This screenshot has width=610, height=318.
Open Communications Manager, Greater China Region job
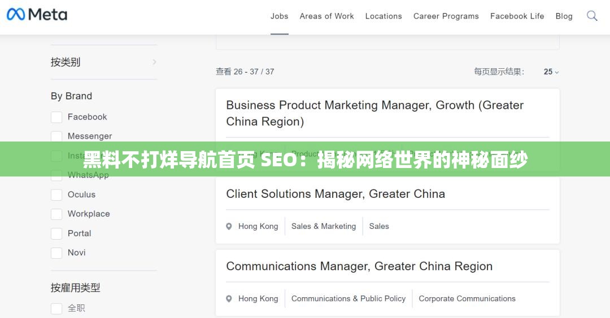click(x=359, y=266)
